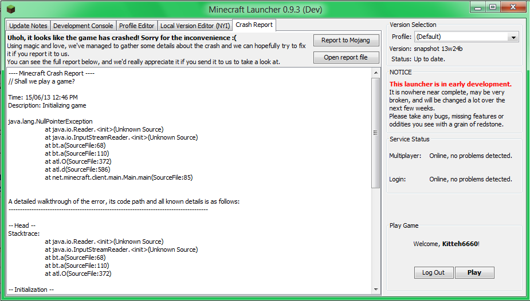Close the Minecraft Launcher window
This screenshot has width=530, height=301.
pos(513,7)
